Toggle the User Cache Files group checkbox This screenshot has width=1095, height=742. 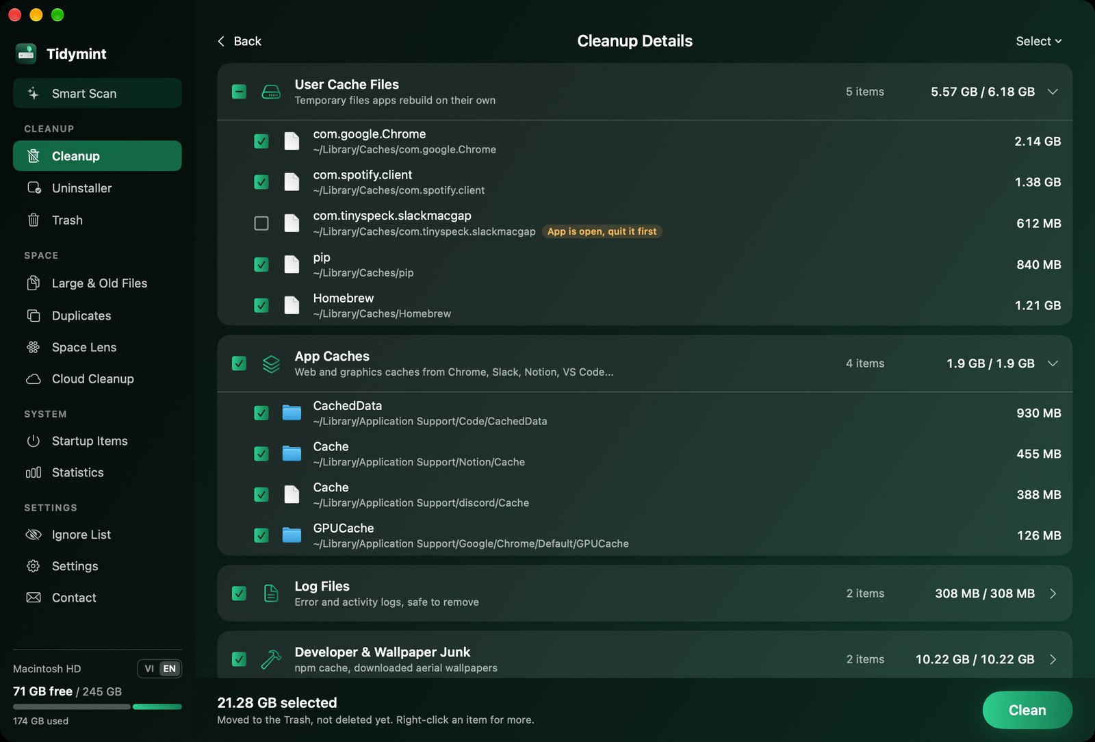coord(239,92)
